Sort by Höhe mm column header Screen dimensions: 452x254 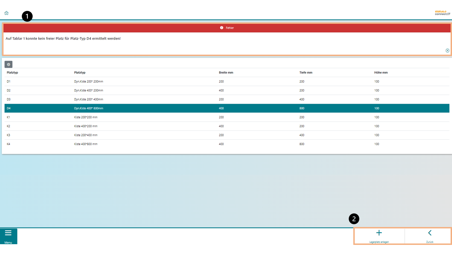point(381,73)
